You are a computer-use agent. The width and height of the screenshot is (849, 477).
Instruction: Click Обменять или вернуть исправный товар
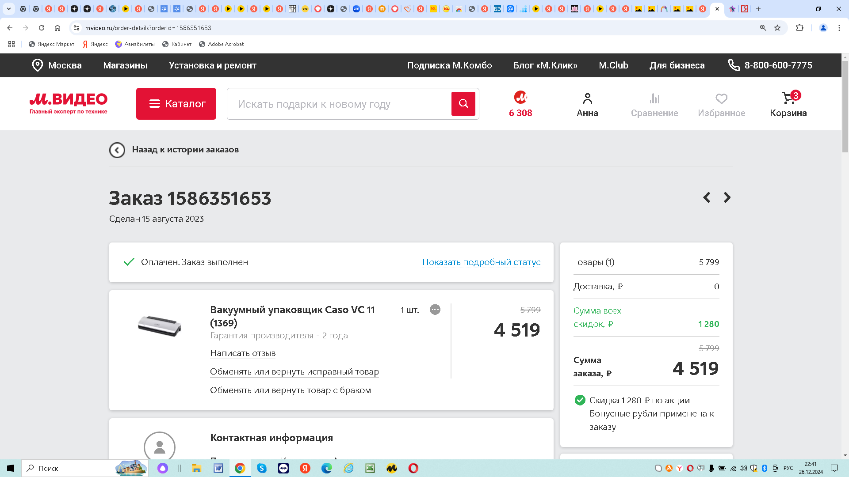294,371
